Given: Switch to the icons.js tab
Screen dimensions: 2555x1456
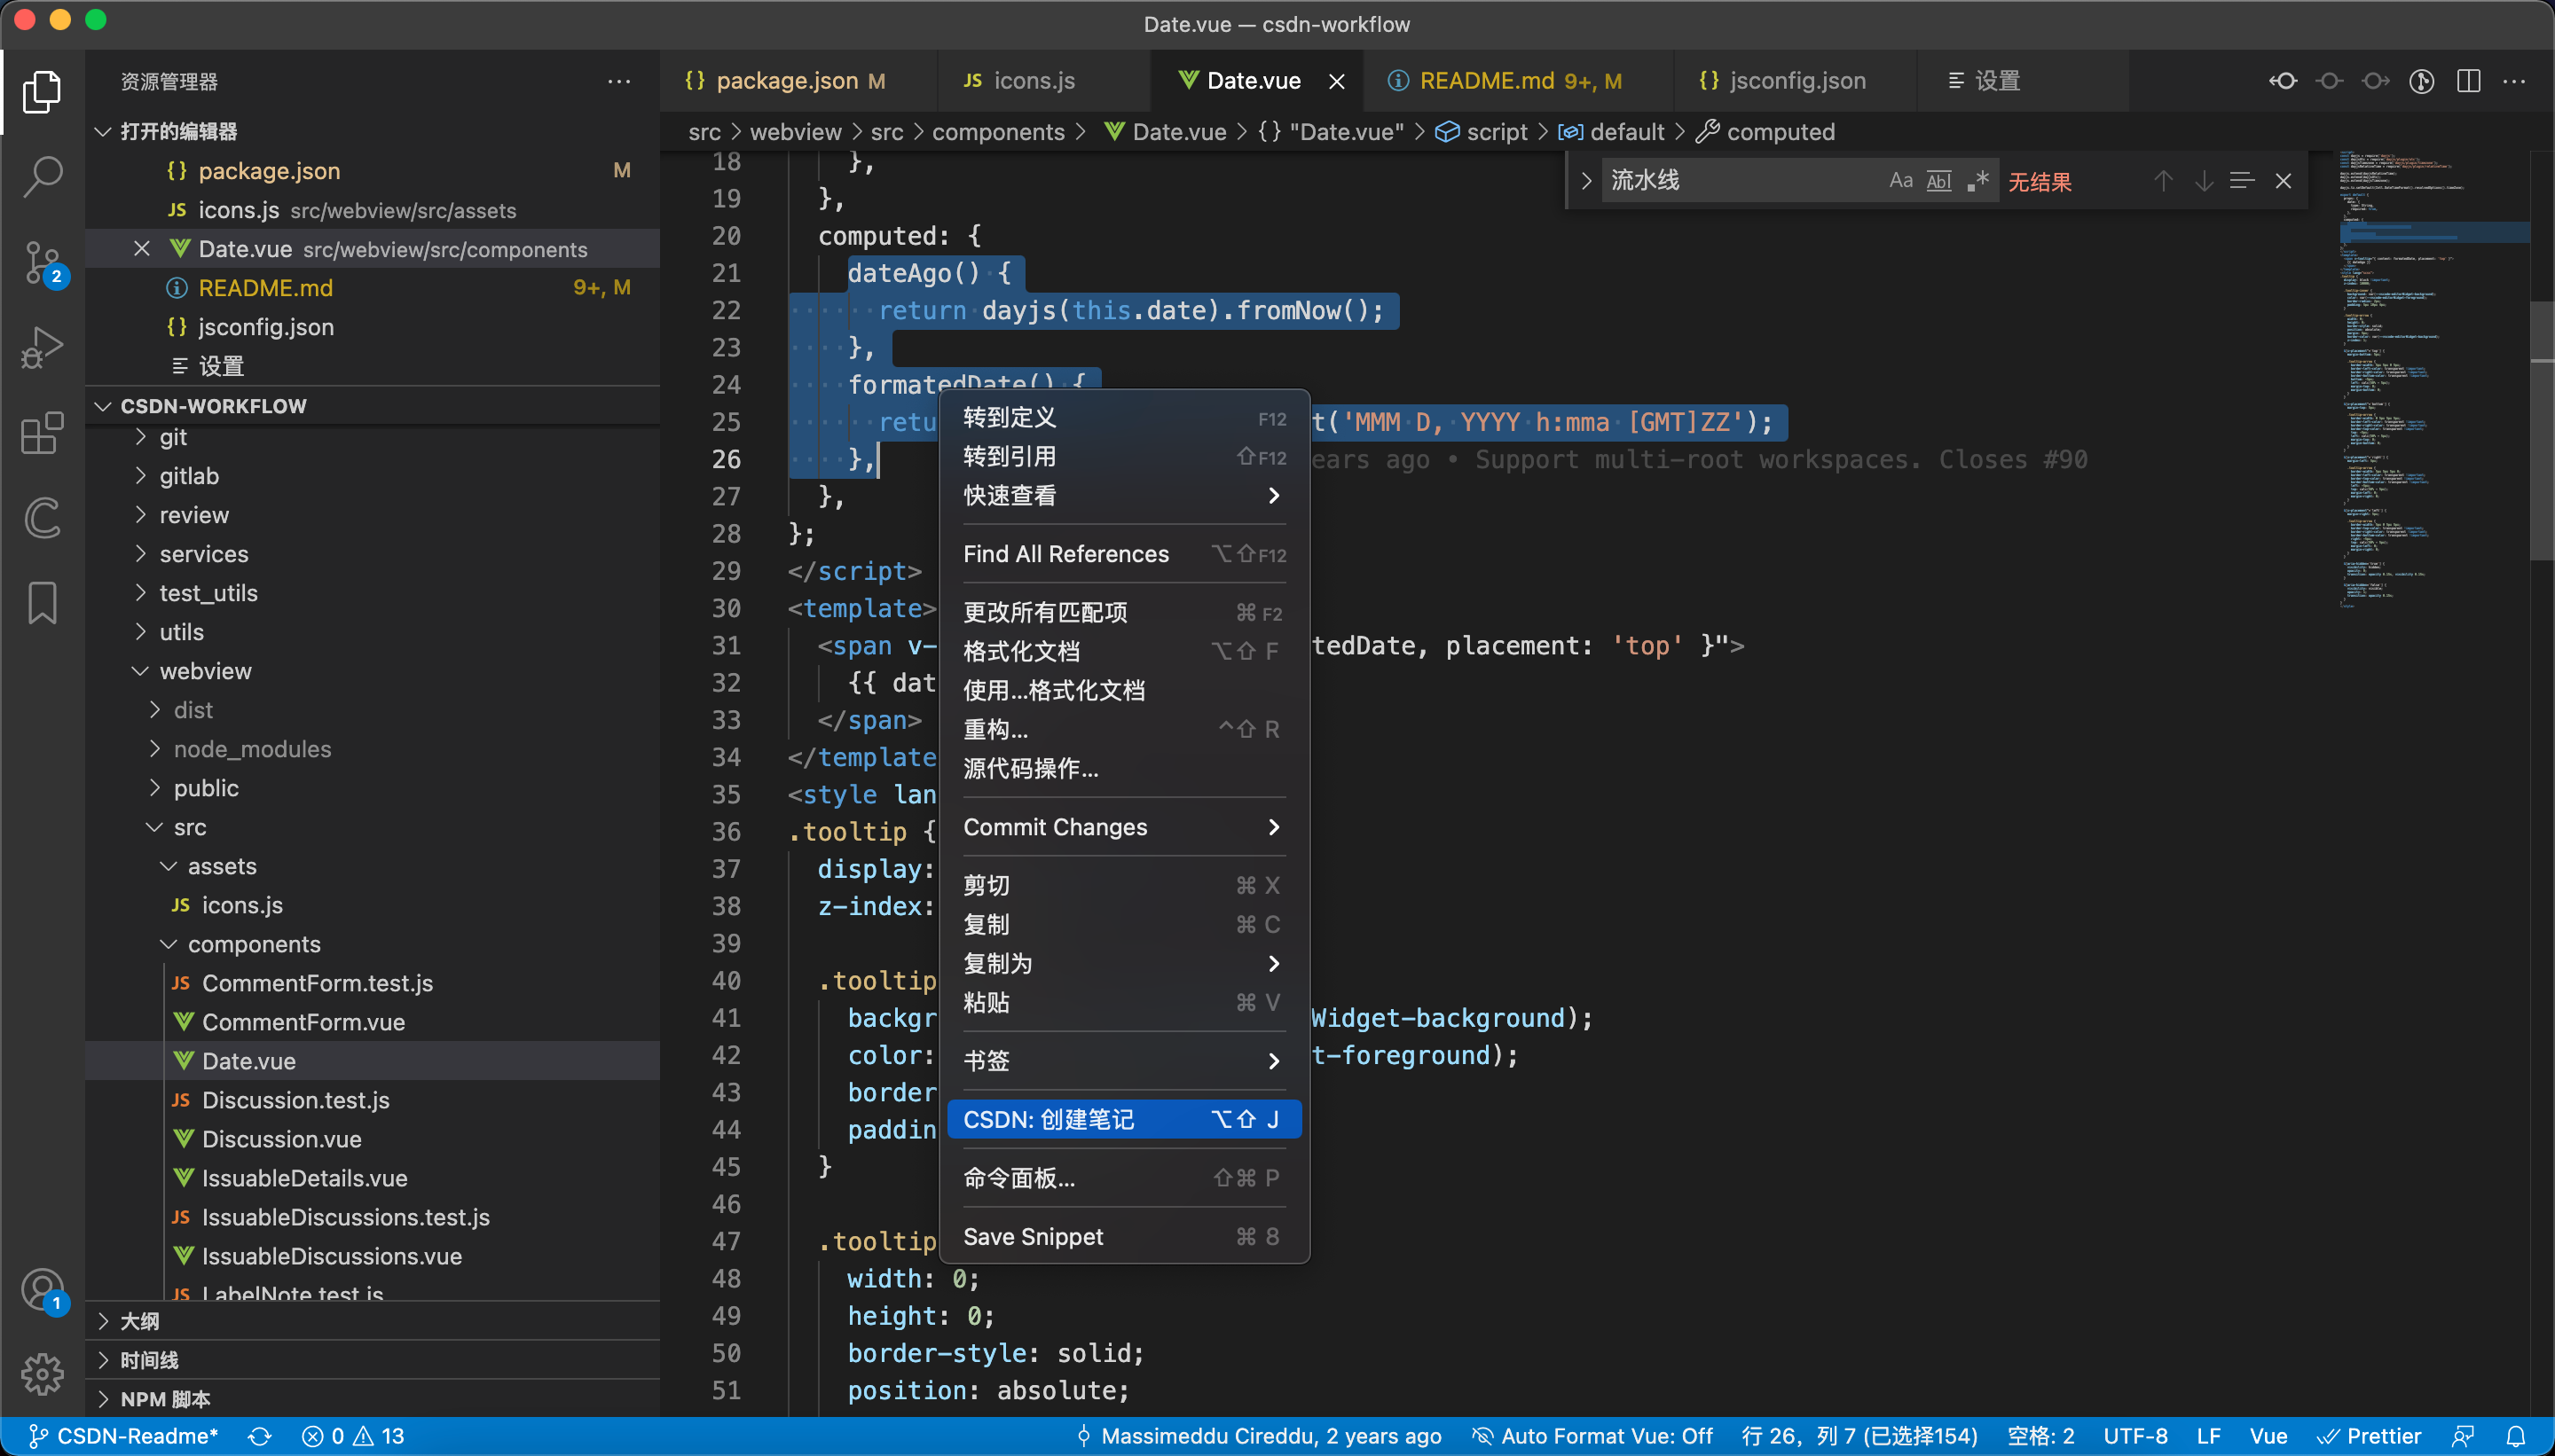Looking at the screenshot, I should pyautogui.click(x=1034, y=81).
